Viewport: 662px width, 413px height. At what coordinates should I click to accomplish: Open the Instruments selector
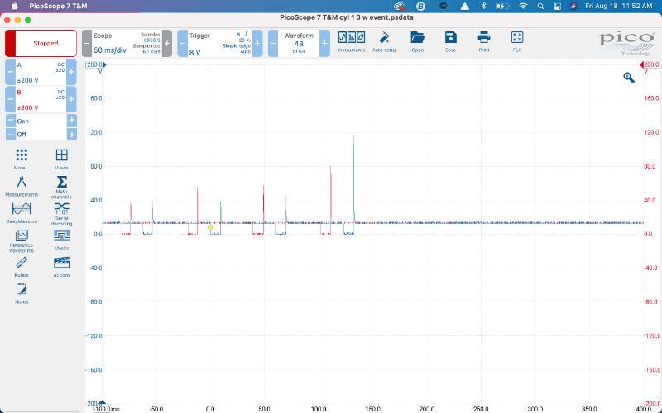(x=351, y=40)
